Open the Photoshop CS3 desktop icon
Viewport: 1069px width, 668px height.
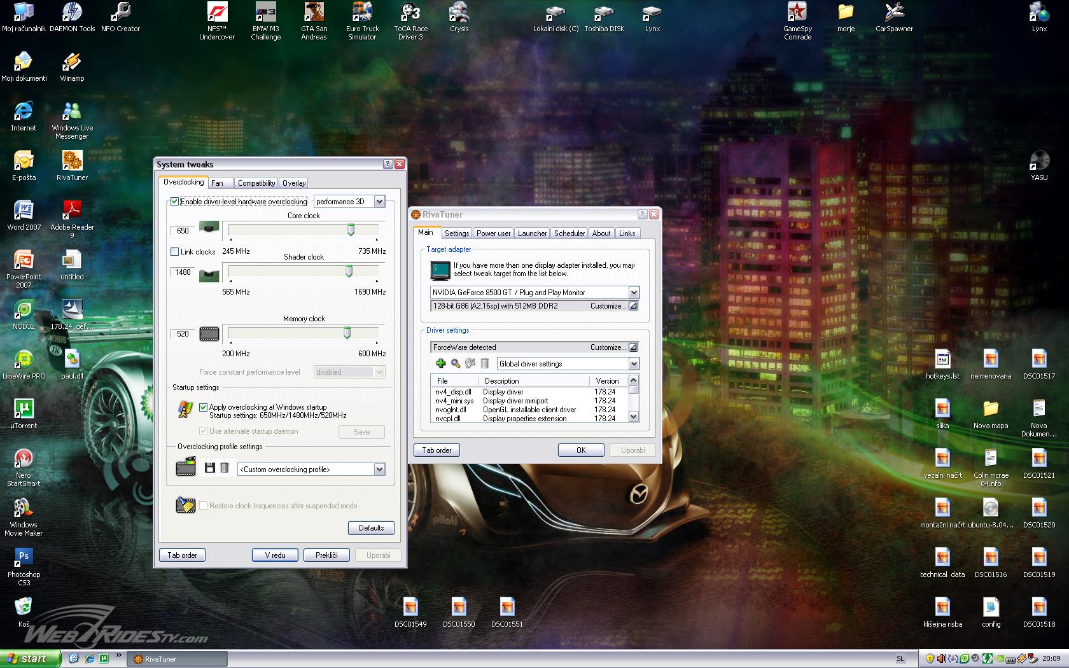(x=24, y=567)
